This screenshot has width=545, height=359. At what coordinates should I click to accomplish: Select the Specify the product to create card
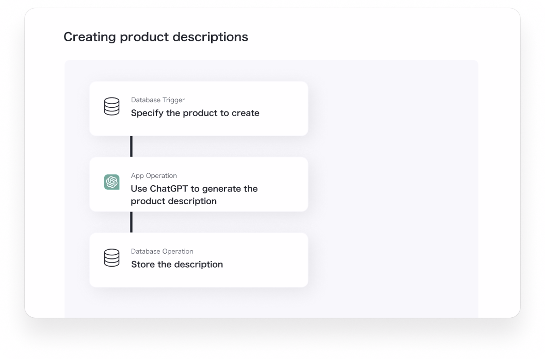[199, 109]
